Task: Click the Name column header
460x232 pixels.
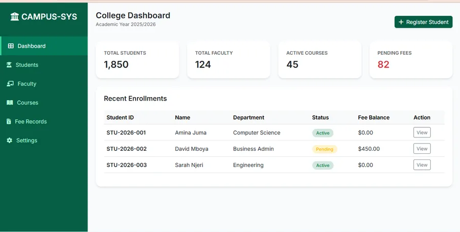Action: tap(182, 118)
